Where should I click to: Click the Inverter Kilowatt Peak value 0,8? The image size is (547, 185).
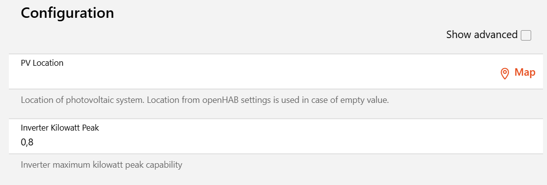click(x=27, y=142)
